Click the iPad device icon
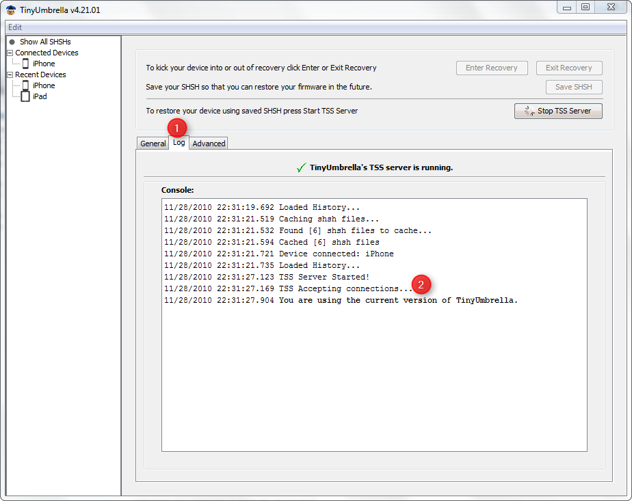Screen dimensions: 632x501 point(25,96)
